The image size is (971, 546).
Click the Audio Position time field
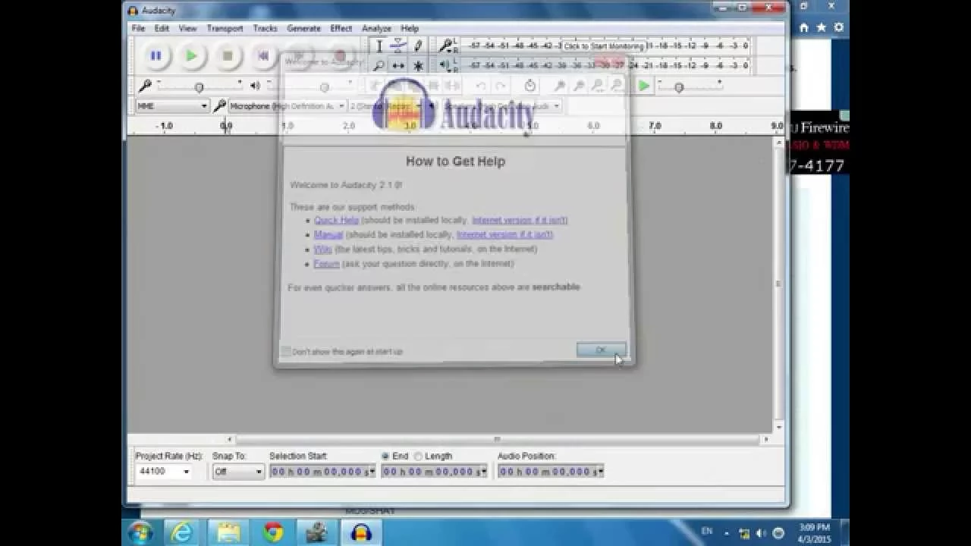click(551, 472)
